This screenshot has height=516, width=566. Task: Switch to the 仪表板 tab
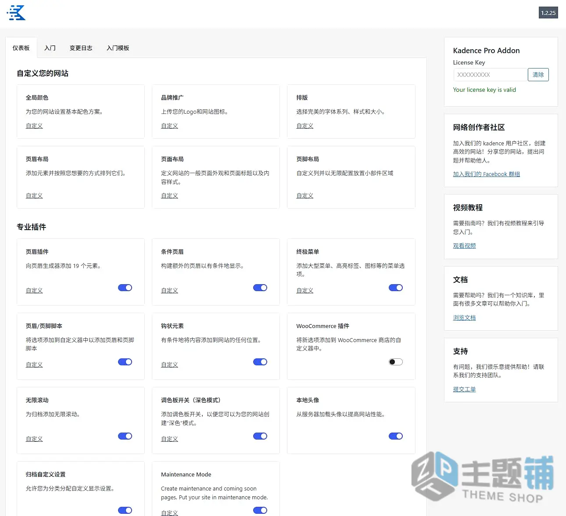pos(21,48)
